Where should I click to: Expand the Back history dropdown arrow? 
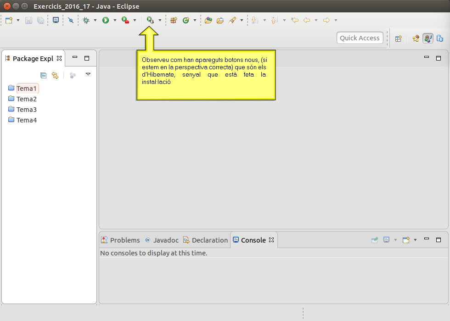[x=316, y=20]
